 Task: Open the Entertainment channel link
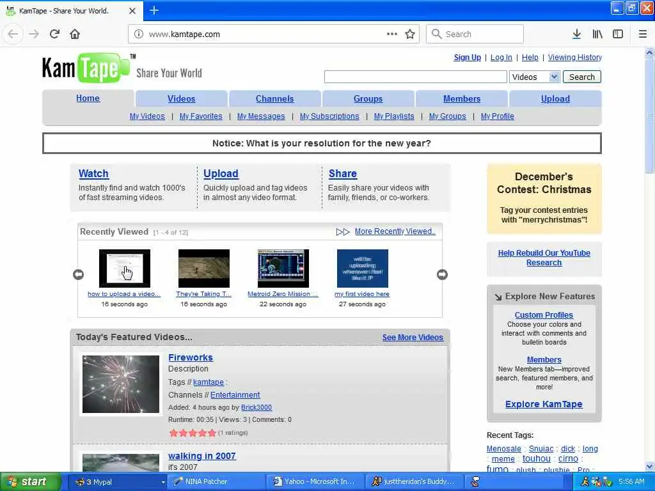(x=235, y=395)
